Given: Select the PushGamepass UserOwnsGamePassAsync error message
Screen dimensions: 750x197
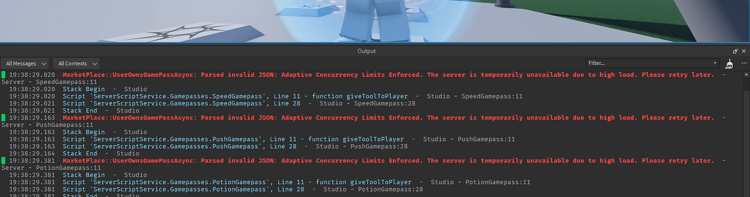Looking at the screenshot, I should click(389, 117).
